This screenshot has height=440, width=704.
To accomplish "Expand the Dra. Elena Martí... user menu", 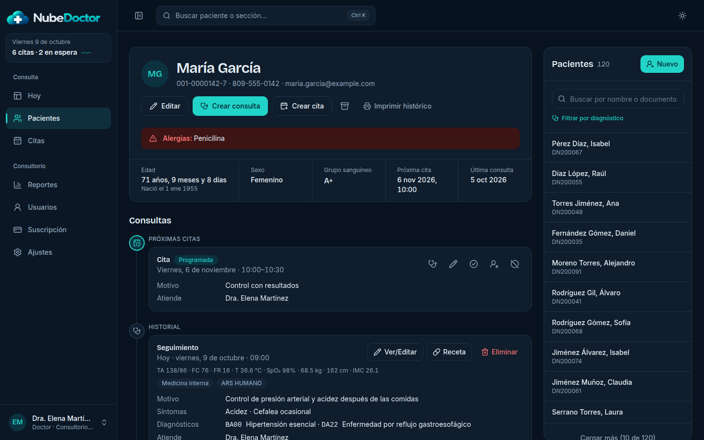I will pos(58,422).
